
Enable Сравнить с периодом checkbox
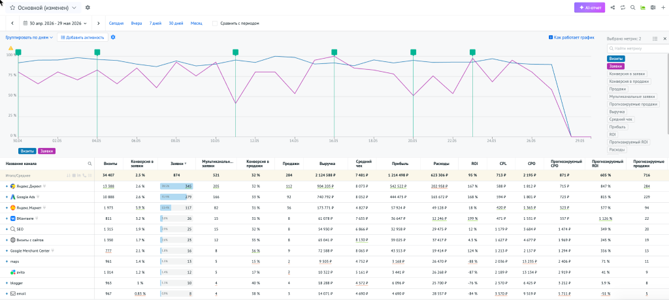tap(215, 23)
